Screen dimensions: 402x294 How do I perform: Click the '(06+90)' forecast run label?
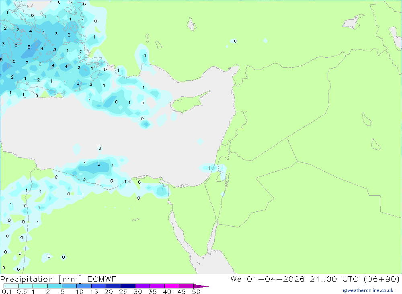point(381,279)
